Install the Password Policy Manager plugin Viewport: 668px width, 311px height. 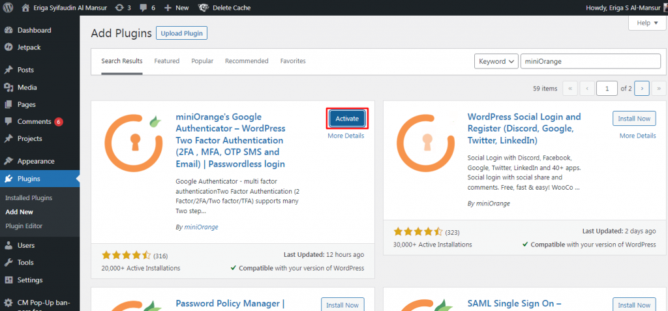342,304
